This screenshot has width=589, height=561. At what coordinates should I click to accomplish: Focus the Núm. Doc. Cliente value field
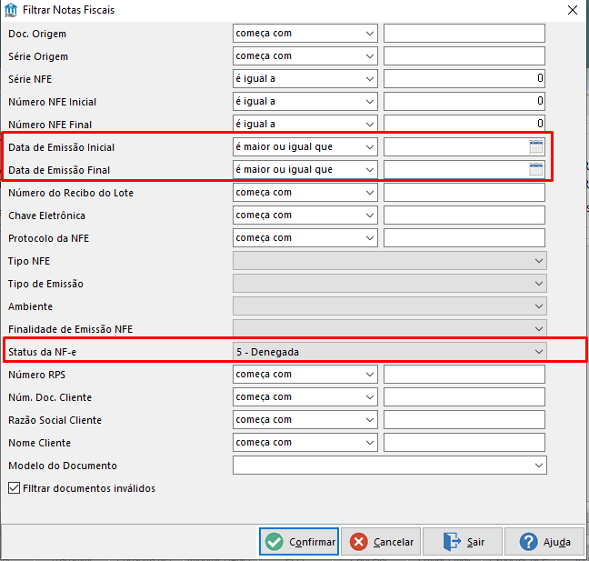(x=464, y=397)
